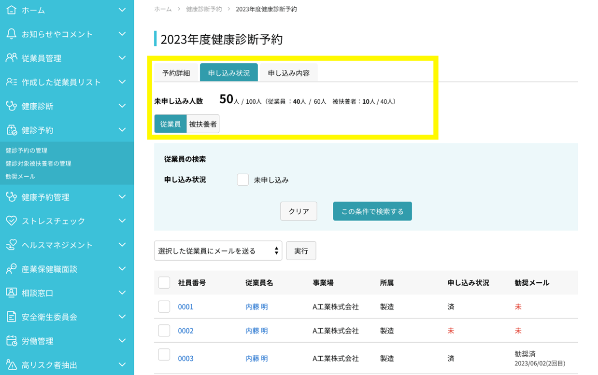Check the select-all checkbox in table header
This screenshot has width=598, height=375.
(x=164, y=282)
